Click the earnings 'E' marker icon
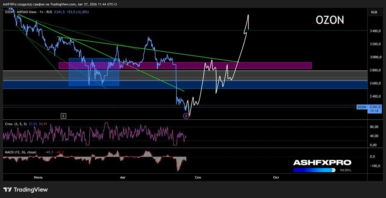This screenshot has width=386, height=198. [64, 116]
